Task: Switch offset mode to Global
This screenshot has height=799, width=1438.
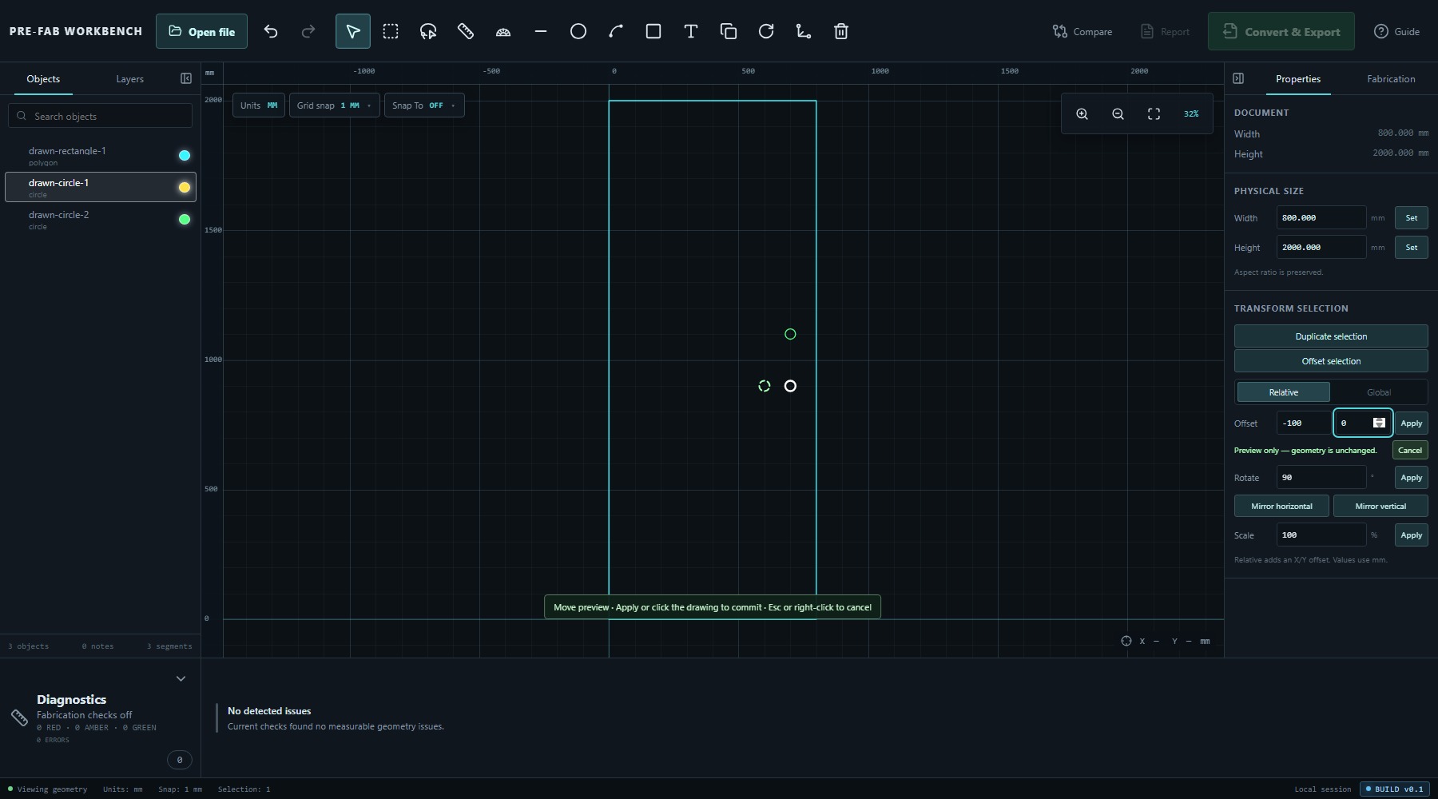Action: [x=1378, y=392]
